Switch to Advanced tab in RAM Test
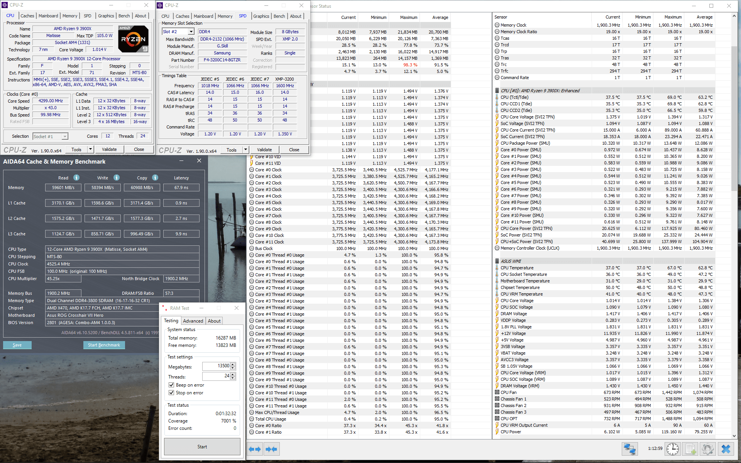Viewport: 741px width, 463px height. tap(193, 321)
